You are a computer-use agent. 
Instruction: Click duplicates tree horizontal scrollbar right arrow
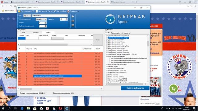point(146,84)
